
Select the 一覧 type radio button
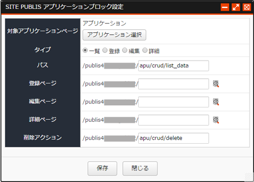[85, 50]
